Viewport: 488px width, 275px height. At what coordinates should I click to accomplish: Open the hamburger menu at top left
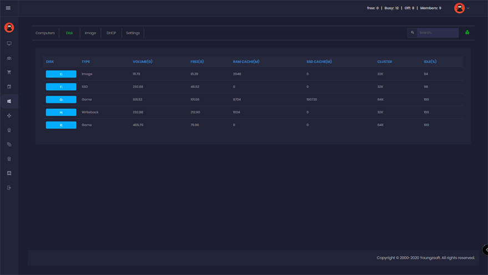[8, 8]
